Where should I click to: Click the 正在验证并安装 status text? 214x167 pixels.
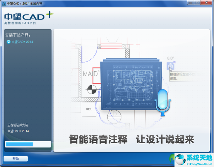18,125
